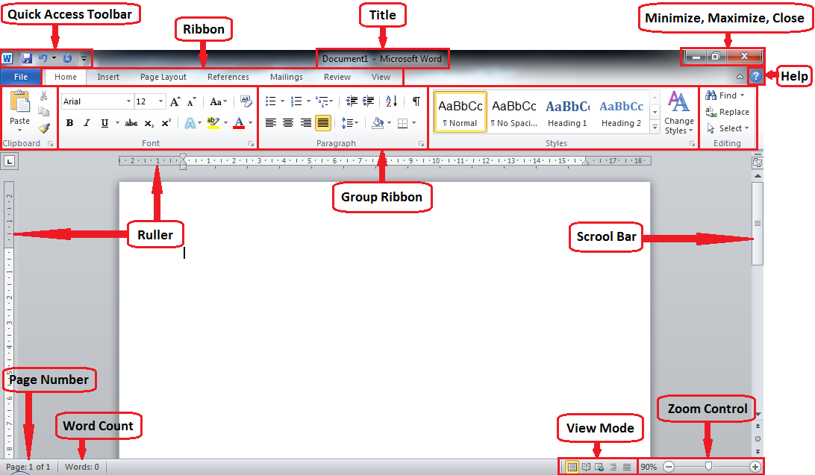Align text right

(x=306, y=123)
